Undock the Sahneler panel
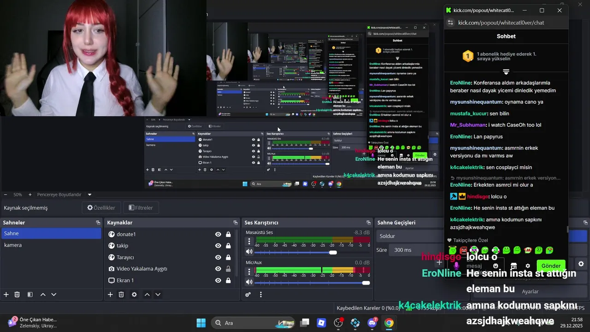590x332 pixels. (98, 223)
